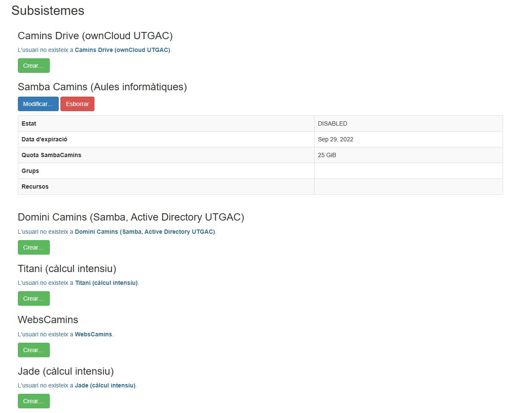Screen dimensions: 512x413
Task: Open the bold Camins Drive (ownCloud UTGAC) link
Action: point(122,50)
